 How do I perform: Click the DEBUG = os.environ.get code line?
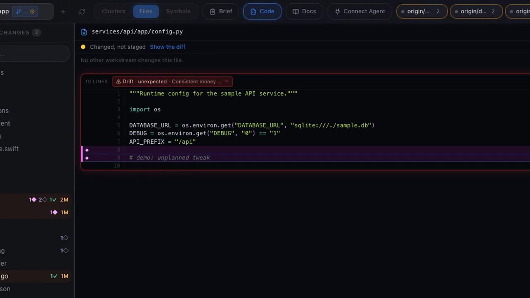point(205,133)
